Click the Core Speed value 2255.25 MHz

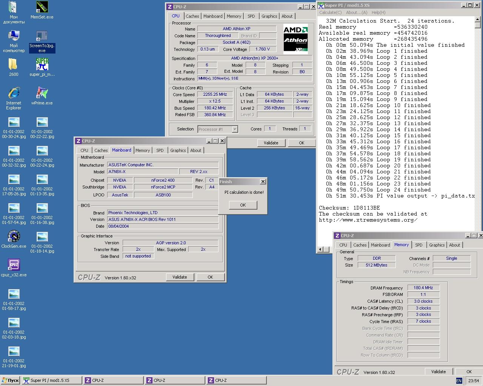215,95
